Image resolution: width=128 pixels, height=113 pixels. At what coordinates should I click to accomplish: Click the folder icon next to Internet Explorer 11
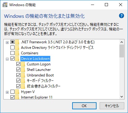pyautogui.click(x=17, y=97)
